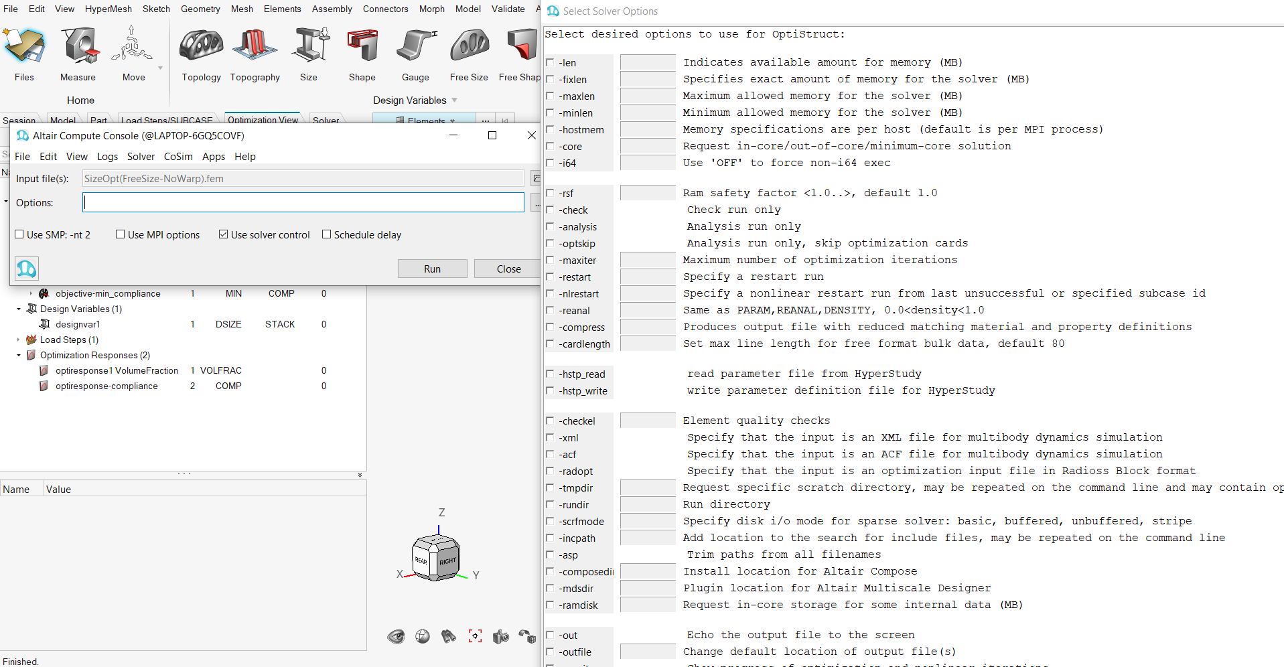The image size is (1284, 667).
Task: Open the options picker ellipsis button
Action: 536,203
